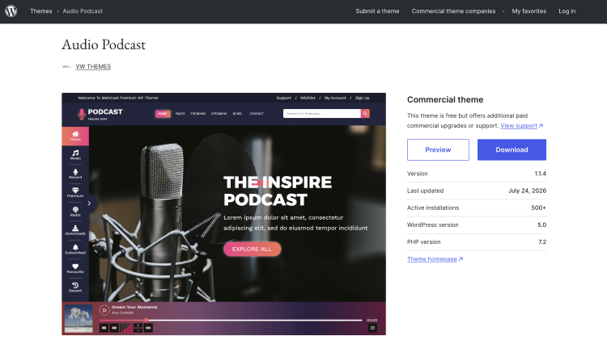
Task: Click the Active installations label
Action: (433, 208)
